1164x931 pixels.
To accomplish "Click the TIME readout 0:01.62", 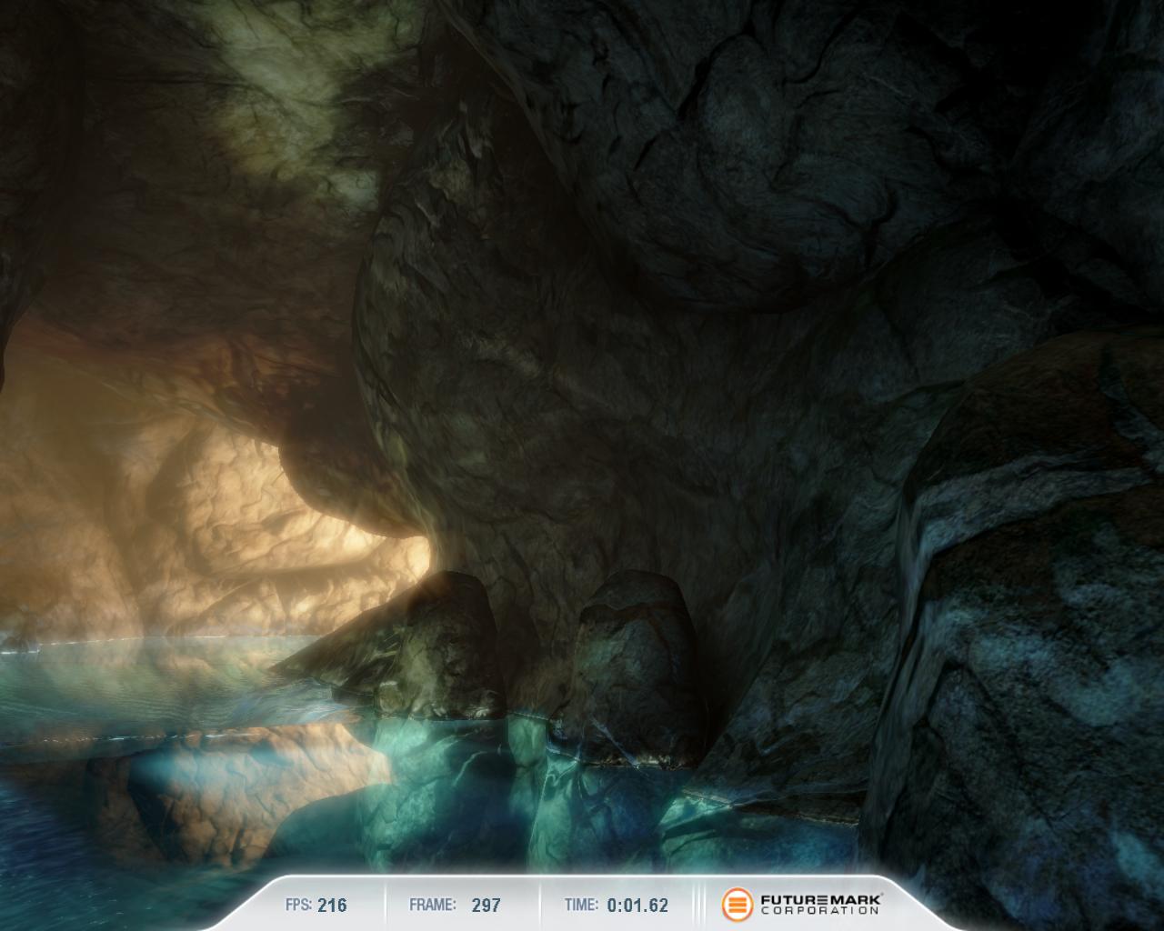I will pyautogui.click(x=637, y=905).
